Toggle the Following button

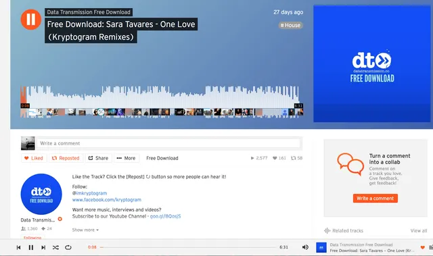pyautogui.click(x=32, y=237)
